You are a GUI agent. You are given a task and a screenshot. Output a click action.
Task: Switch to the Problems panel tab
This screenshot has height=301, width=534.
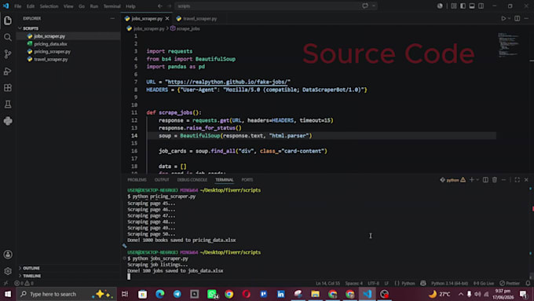point(137,180)
